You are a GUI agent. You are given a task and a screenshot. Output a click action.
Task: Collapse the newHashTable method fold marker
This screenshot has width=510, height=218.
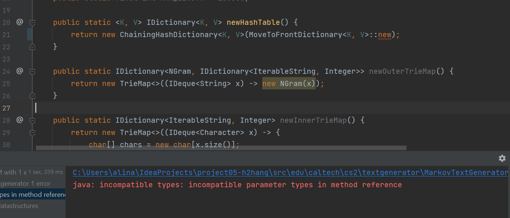click(x=32, y=23)
